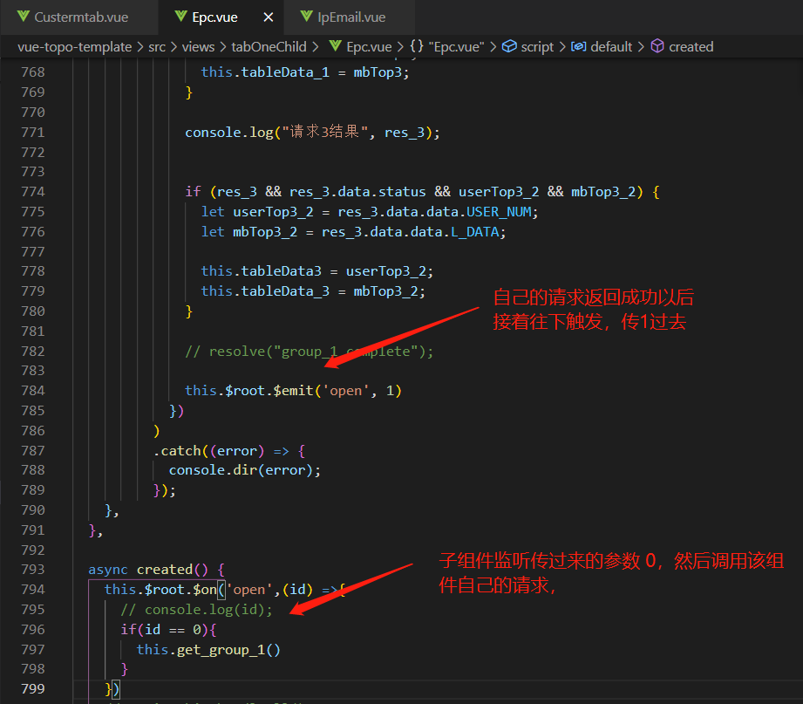Open the "Epc.vue" object breadcrumb

[x=456, y=46]
